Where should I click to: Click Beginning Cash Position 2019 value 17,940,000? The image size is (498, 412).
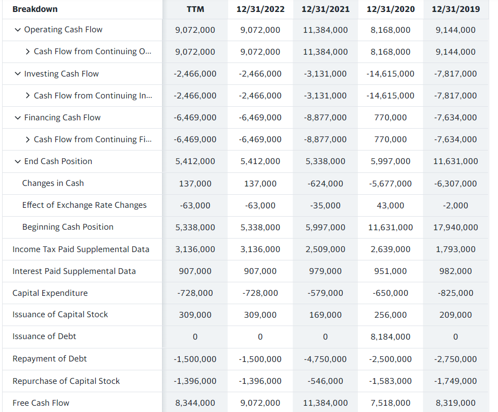[456, 228]
